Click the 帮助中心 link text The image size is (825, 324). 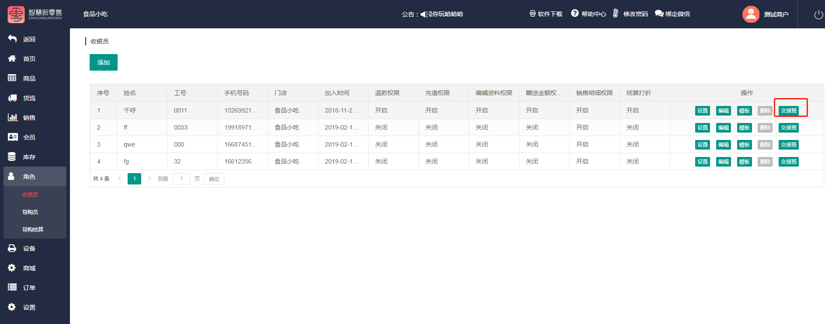tap(594, 14)
